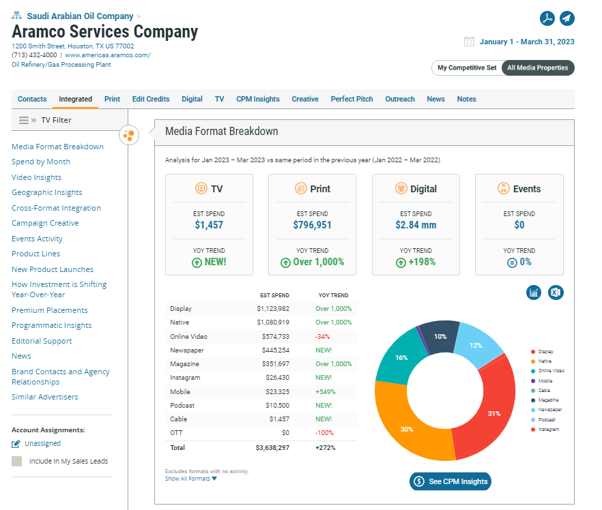Screen dimensions: 602x510
Task: Open the www.americas.aramco.com website link
Action: click(x=108, y=55)
